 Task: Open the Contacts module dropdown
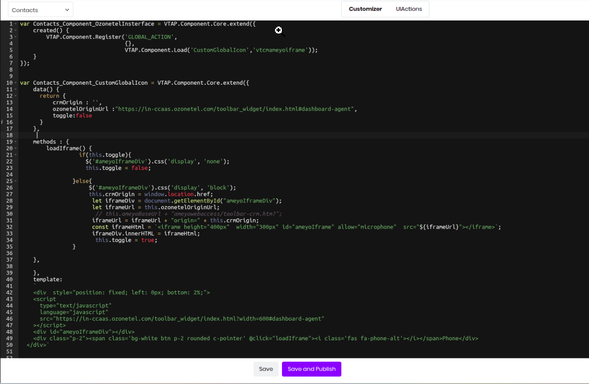(x=40, y=10)
